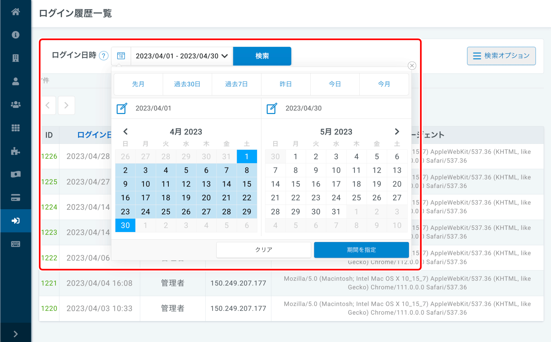Open the info icon in sidebar
Viewport: 551px width, 342px height.
tap(16, 35)
